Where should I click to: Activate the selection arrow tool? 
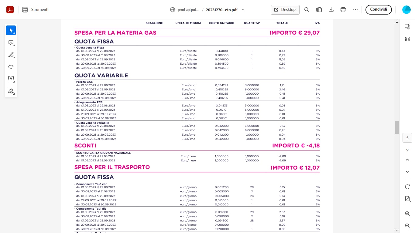point(11,30)
